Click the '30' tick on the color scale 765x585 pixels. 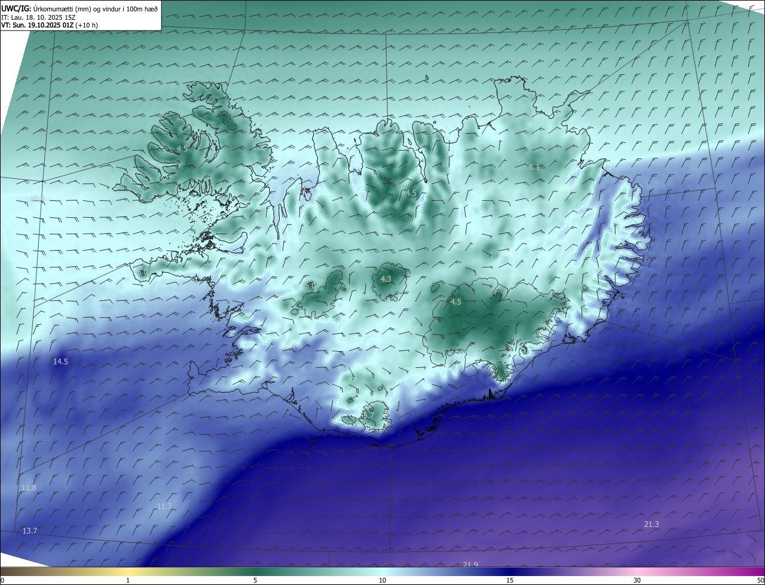pyautogui.click(x=637, y=580)
